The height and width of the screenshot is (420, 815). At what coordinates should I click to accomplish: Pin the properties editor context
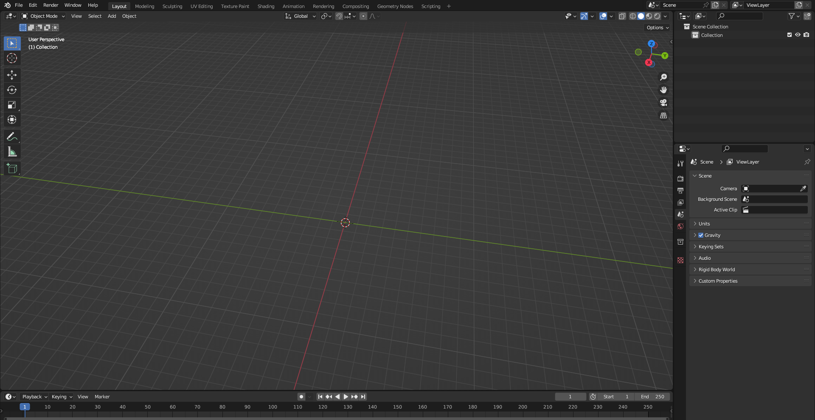click(807, 162)
